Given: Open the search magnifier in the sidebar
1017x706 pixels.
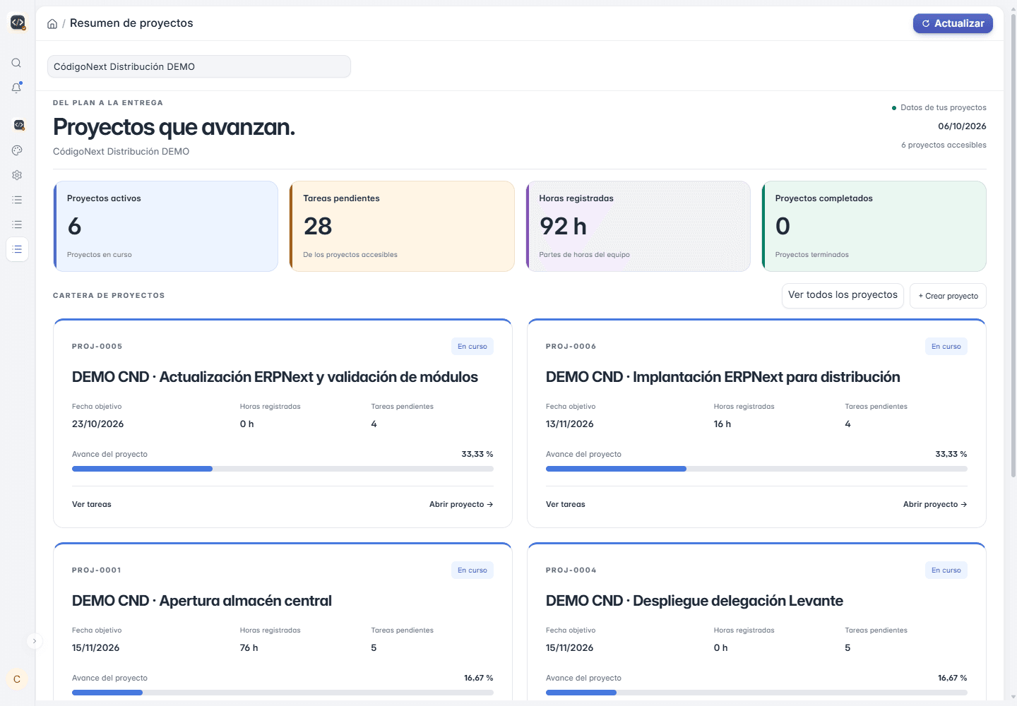Looking at the screenshot, I should [x=16, y=63].
